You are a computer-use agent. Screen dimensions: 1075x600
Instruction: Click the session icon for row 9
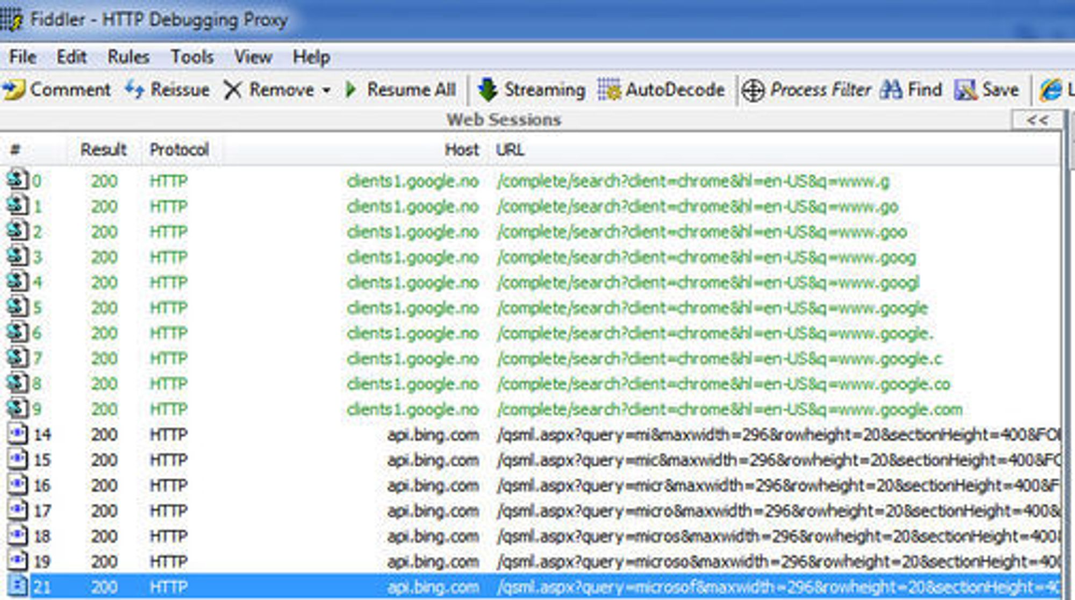17,408
